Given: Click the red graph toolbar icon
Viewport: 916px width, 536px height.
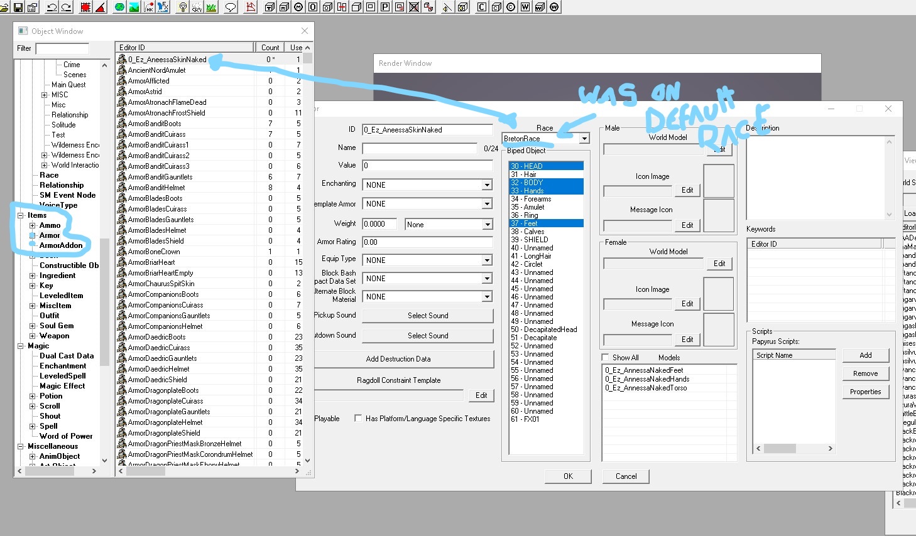Looking at the screenshot, I should [251, 7].
